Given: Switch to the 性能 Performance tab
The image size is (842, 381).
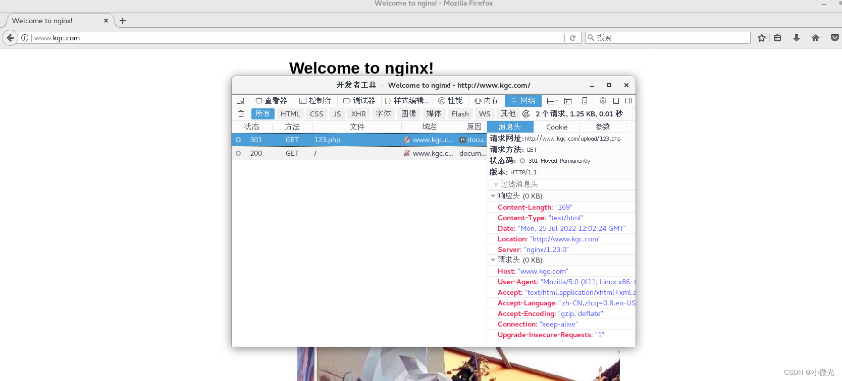Looking at the screenshot, I should point(450,101).
